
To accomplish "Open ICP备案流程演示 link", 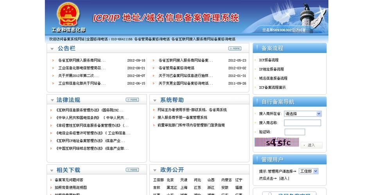I will (x=273, y=87).
